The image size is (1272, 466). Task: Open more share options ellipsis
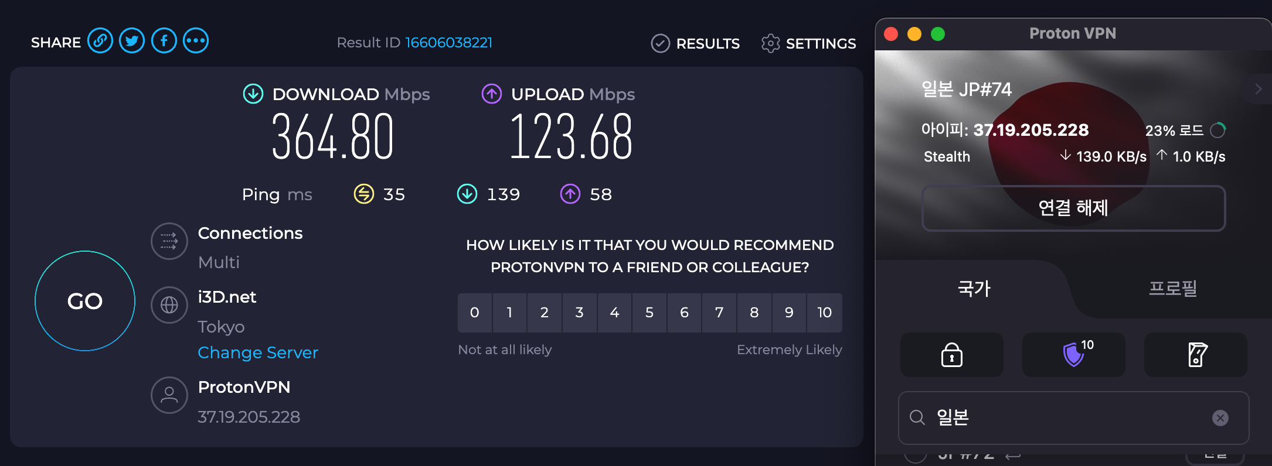[196, 41]
